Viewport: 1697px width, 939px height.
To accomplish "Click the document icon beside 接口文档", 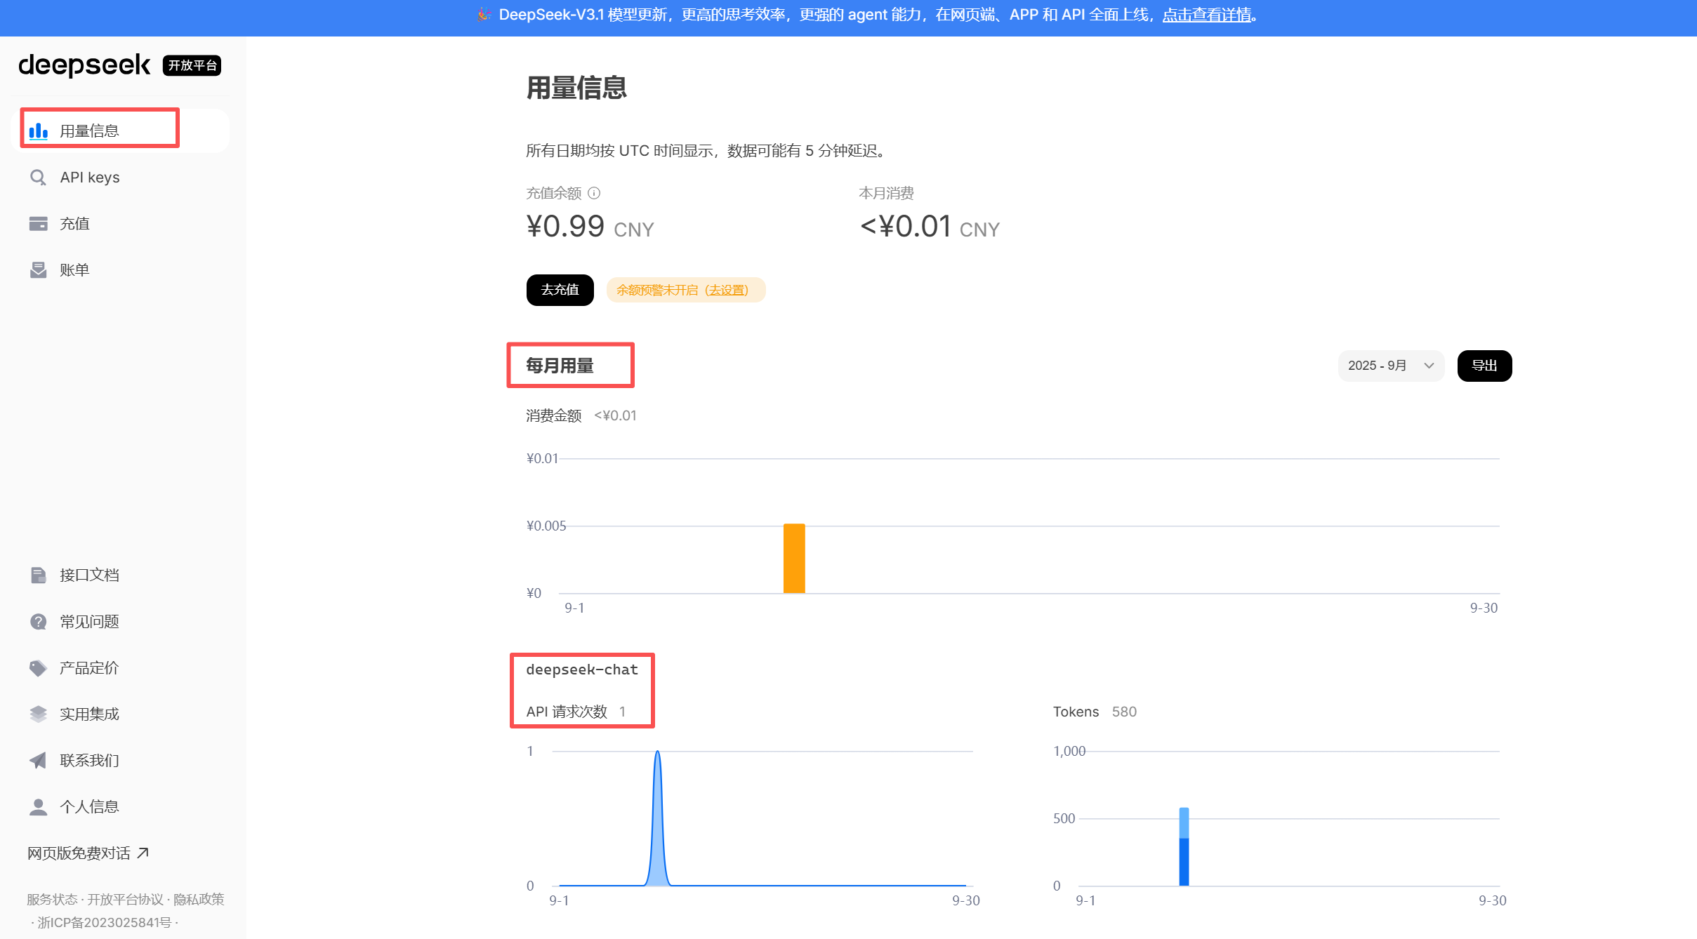I will (38, 575).
